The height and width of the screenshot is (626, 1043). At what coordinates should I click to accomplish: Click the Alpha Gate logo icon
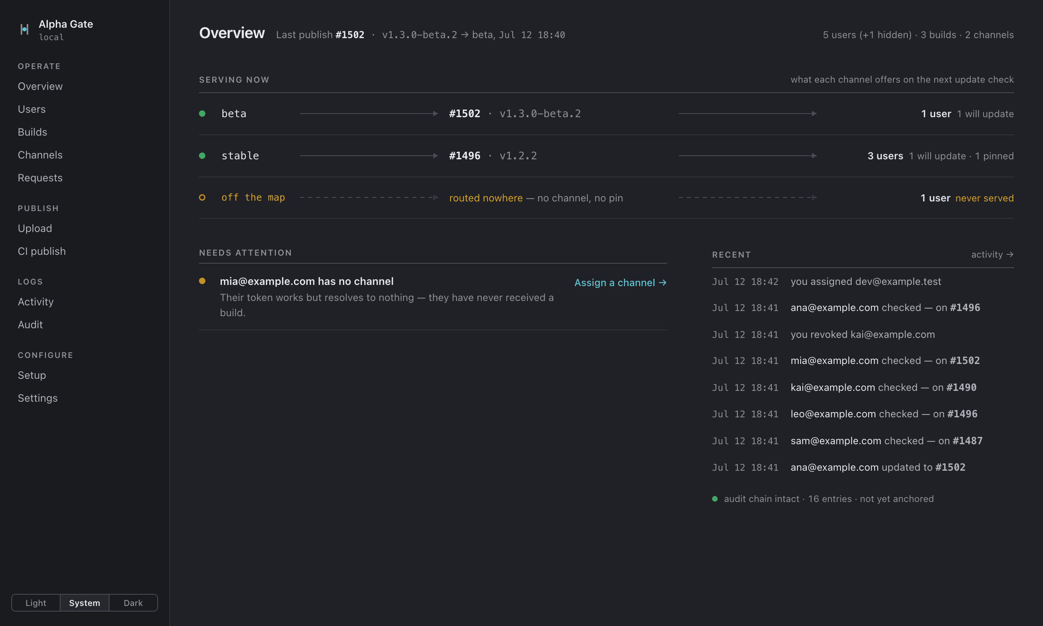24,29
